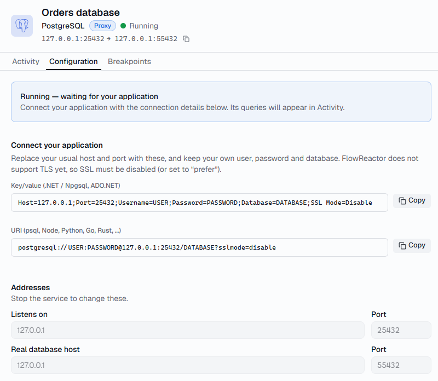
Task: Click the postgresql URI connection field
Action: click(199, 247)
